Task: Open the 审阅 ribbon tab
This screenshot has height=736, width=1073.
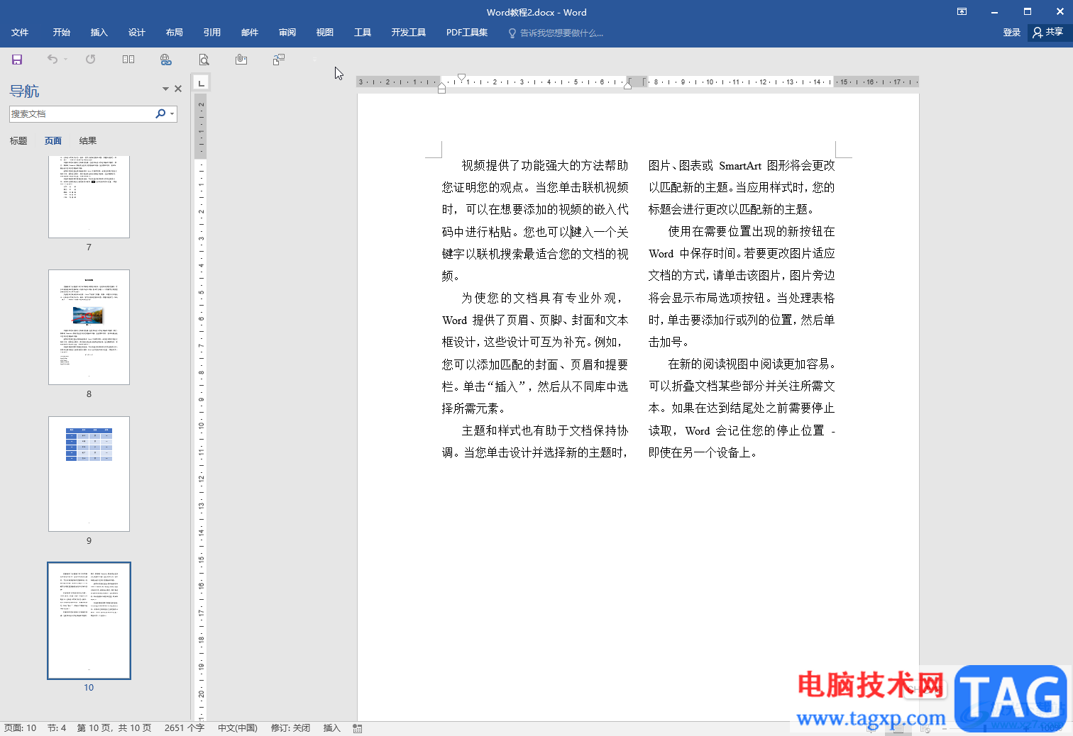Action: (287, 33)
